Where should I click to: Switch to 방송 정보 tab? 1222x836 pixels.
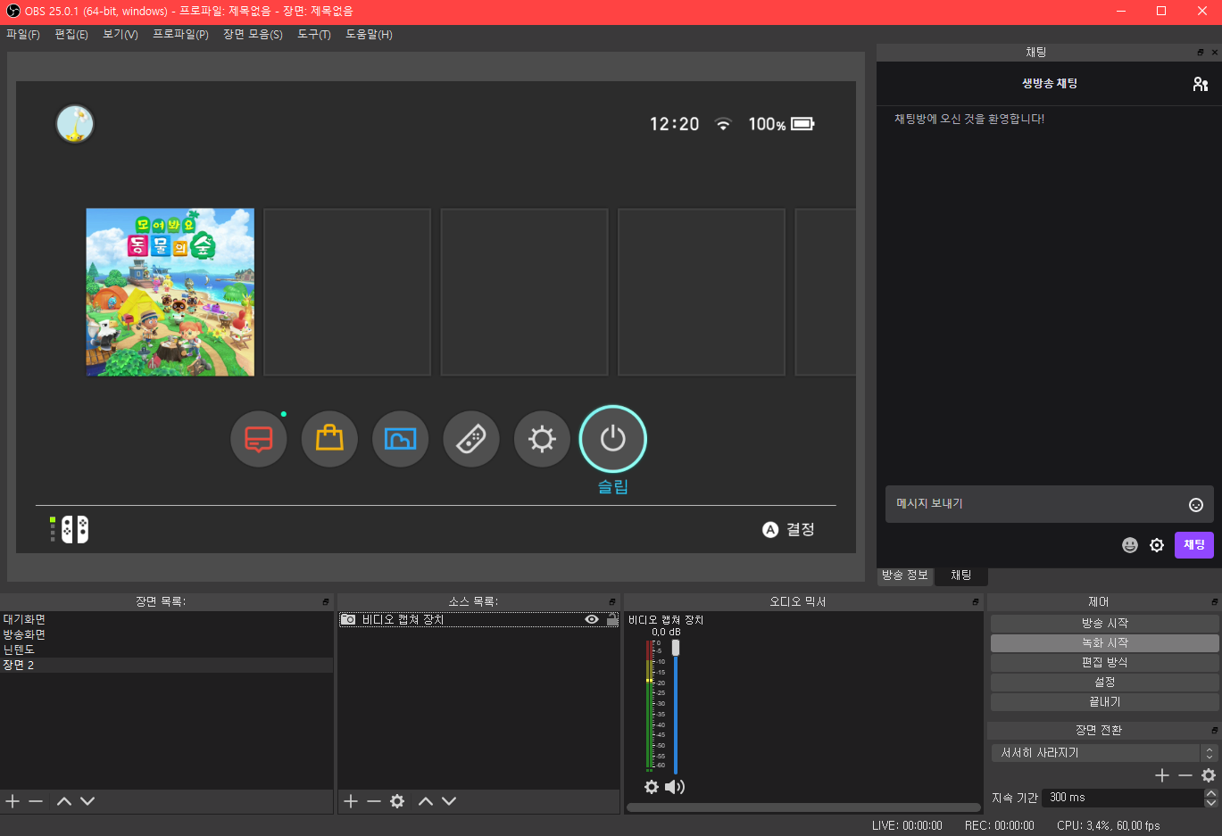tap(905, 575)
